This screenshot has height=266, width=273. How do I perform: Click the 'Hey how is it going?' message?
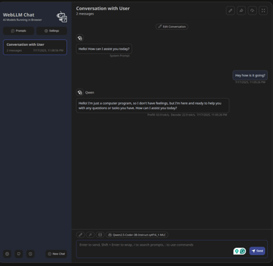[250, 76]
